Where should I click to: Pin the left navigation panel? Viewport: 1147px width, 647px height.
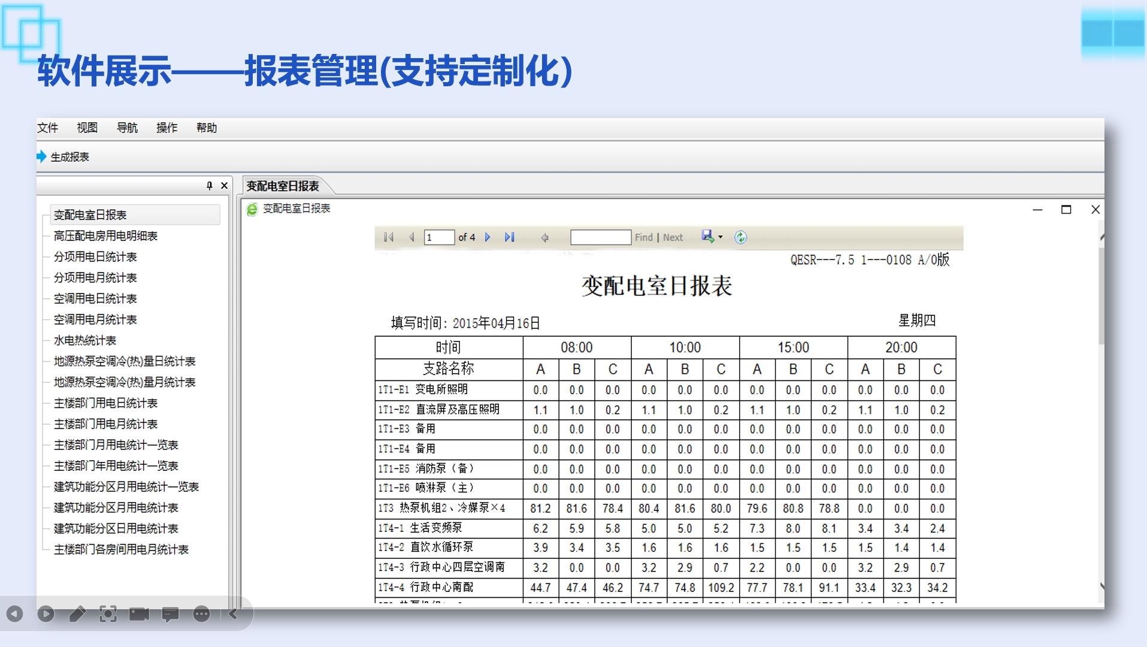(209, 186)
